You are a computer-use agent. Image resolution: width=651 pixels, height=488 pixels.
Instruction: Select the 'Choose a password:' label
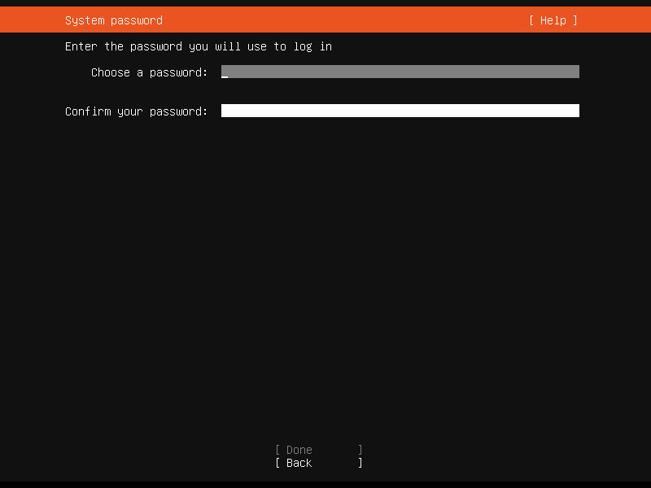pyautogui.click(x=149, y=72)
